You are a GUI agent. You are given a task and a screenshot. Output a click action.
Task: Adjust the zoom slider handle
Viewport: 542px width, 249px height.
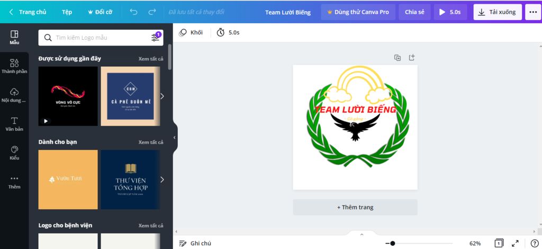tap(392, 244)
